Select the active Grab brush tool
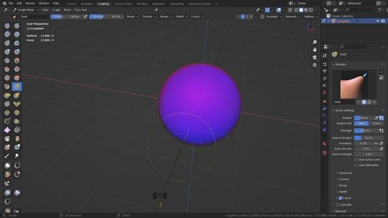 point(17,87)
